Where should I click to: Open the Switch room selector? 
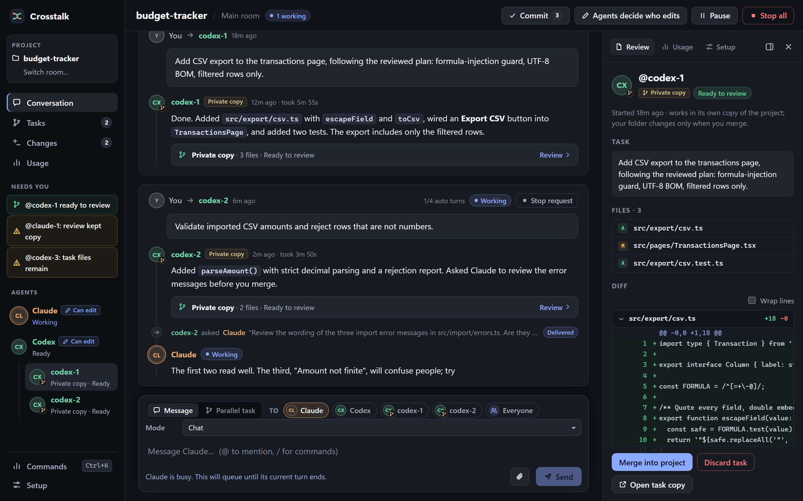[46, 72]
